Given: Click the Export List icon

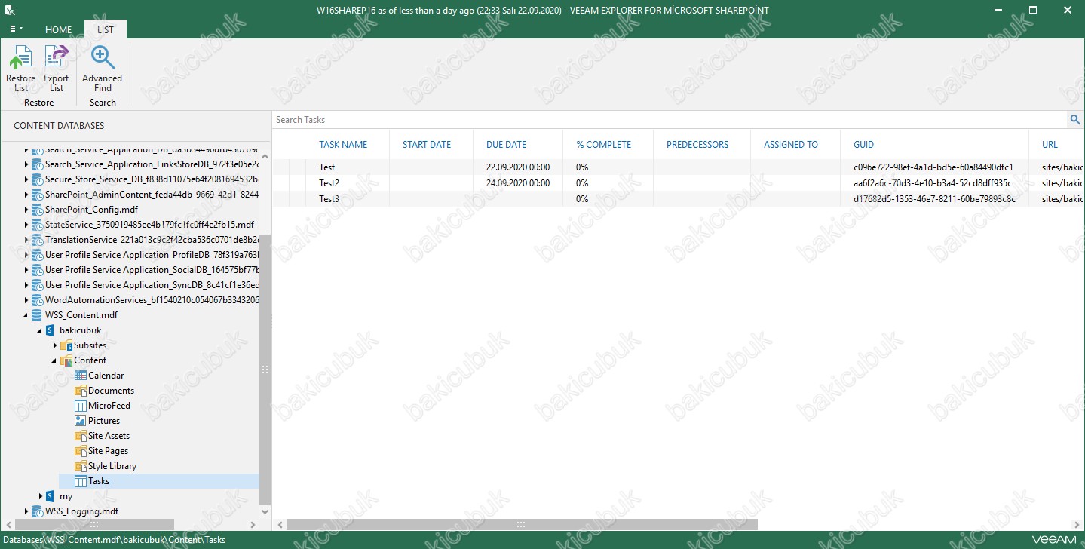Looking at the screenshot, I should (57, 58).
